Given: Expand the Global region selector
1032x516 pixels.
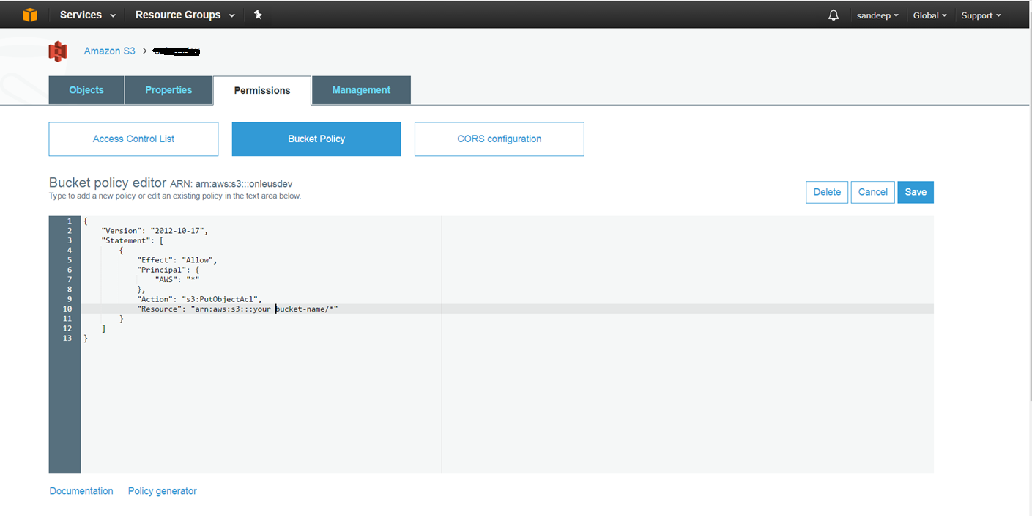Looking at the screenshot, I should (x=930, y=15).
